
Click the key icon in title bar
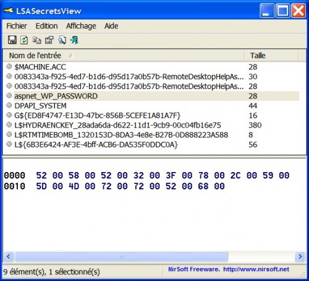pyautogui.click(x=9, y=11)
